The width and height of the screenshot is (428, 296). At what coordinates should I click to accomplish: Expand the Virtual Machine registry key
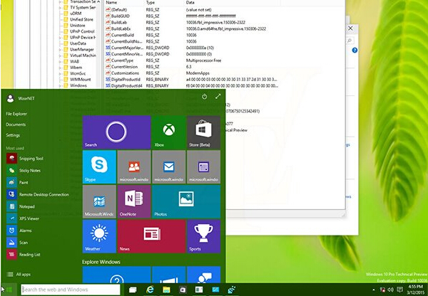[60, 55]
